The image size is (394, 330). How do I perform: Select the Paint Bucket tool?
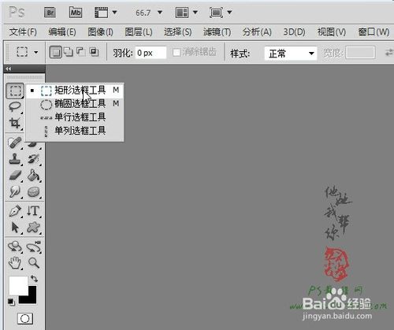(34, 176)
